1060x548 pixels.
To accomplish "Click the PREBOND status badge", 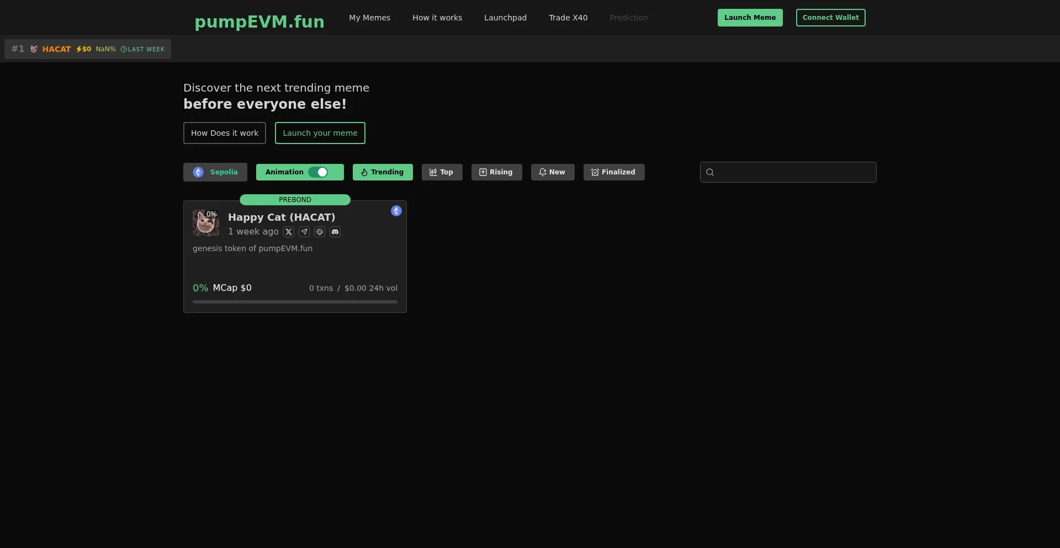I will 295,200.
